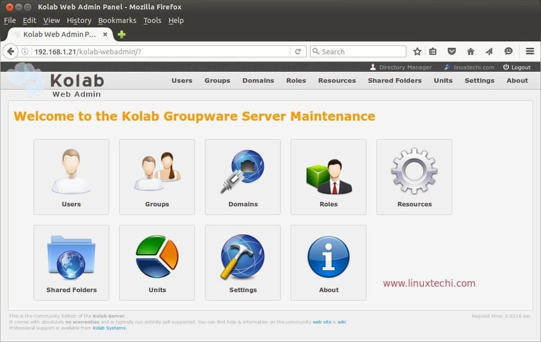This screenshot has width=541, height=342.
Task: Focus the browser Search box
Action: pyautogui.click(x=358, y=52)
